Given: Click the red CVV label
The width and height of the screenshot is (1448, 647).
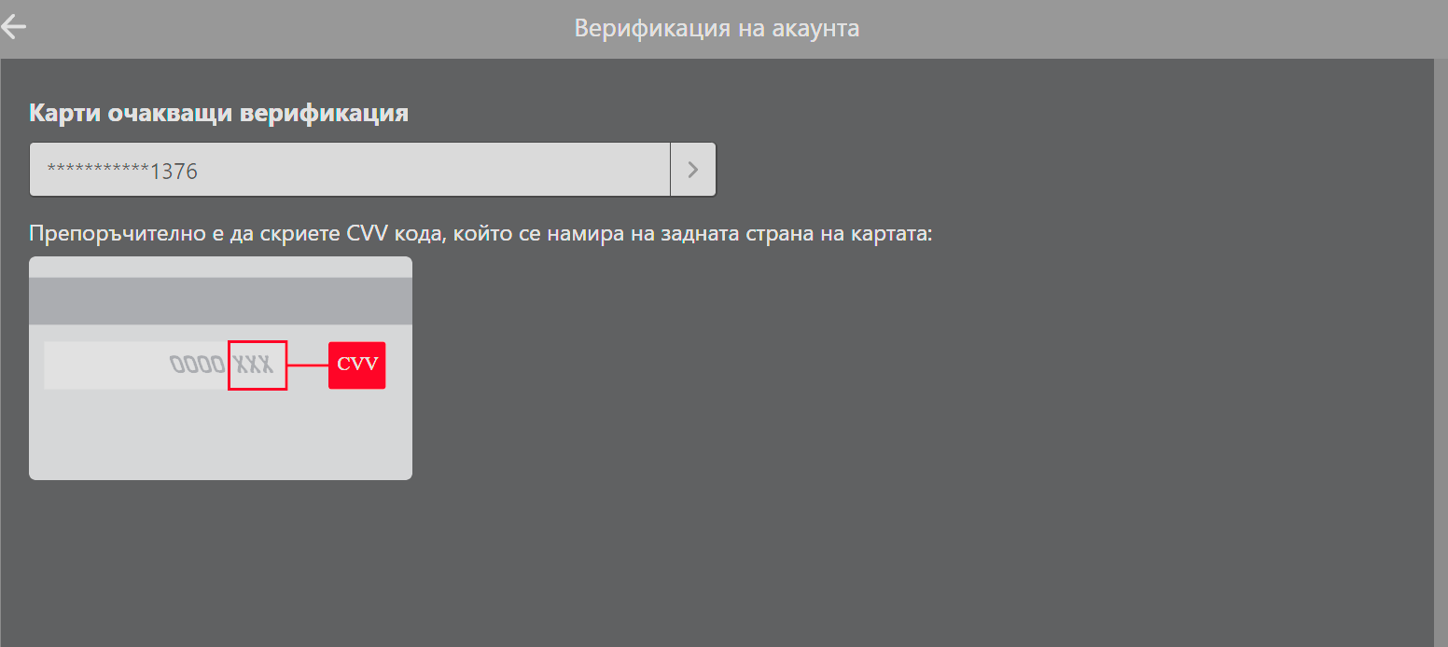Looking at the screenshot, I should coord(356,365).
